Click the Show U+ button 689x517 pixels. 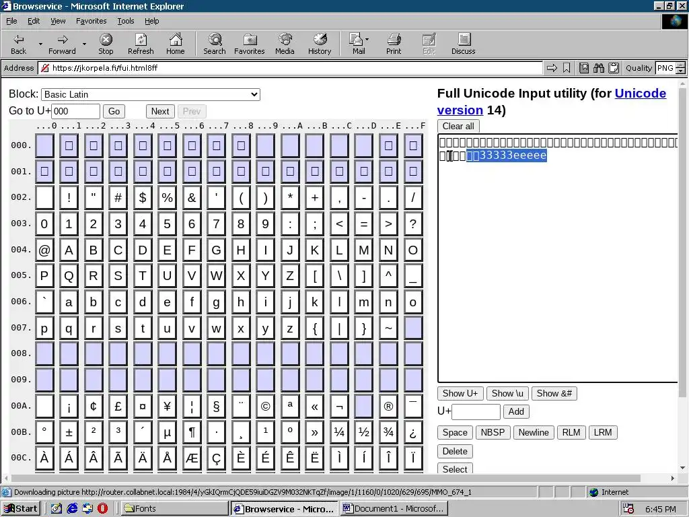pyautogui.click(x=460, y=393)
